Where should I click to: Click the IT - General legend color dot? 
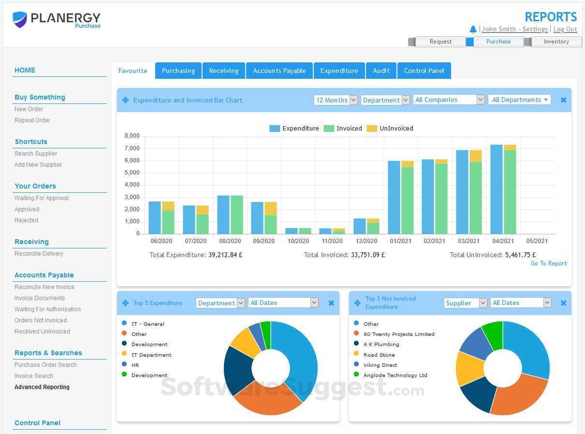pyautogui.click(x=124, y=323)
